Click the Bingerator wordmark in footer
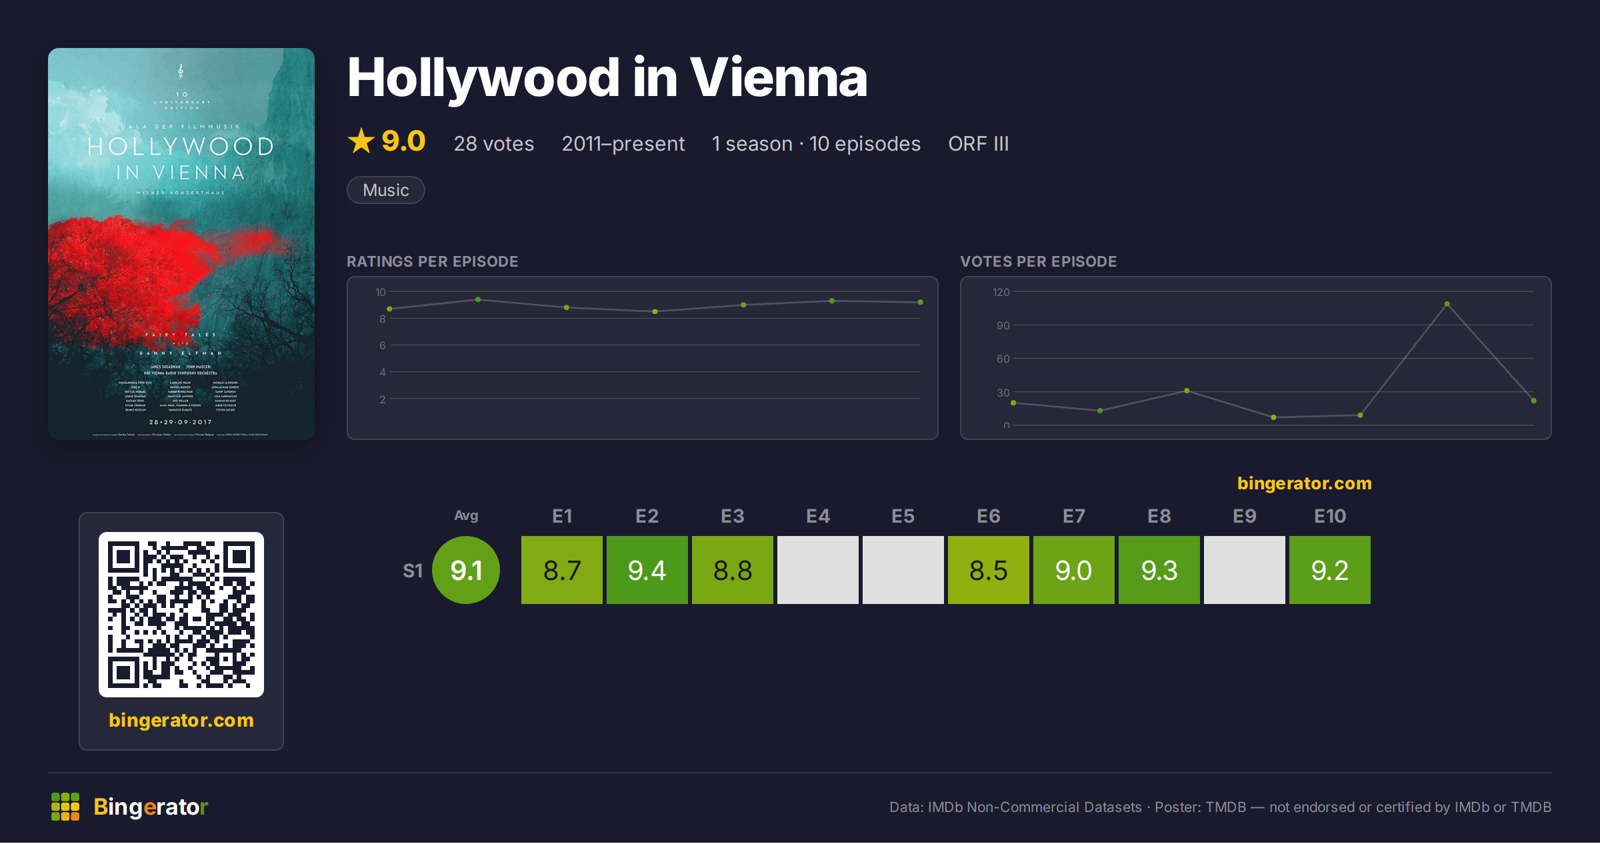Screen dimensions: 1600x844 [151, 807]
